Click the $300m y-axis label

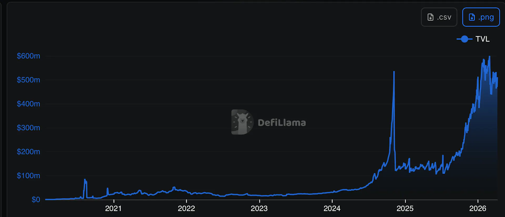tap(28, 128)
